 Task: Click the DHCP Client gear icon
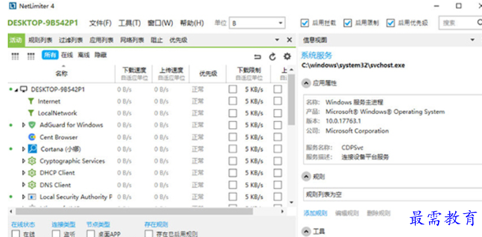[32, 173]
